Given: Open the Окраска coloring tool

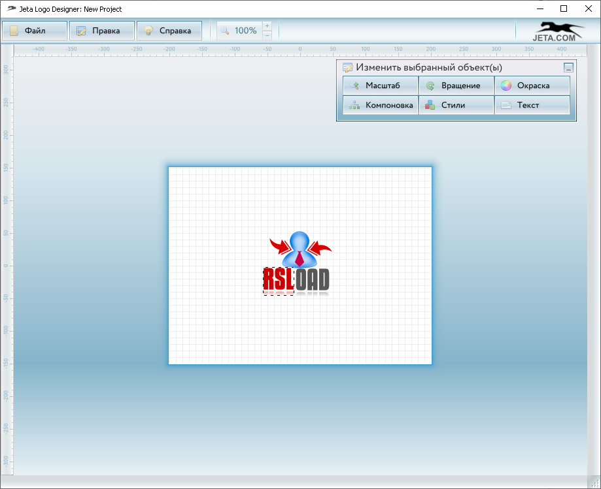Looking at the screenshot, I should click(532, 86).
